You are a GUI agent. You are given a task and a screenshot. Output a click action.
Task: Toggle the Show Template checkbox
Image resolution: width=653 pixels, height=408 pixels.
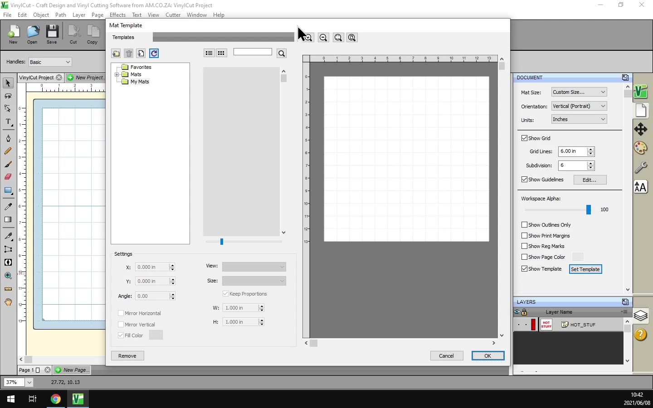pyautogui.click(x=525, y=269)
